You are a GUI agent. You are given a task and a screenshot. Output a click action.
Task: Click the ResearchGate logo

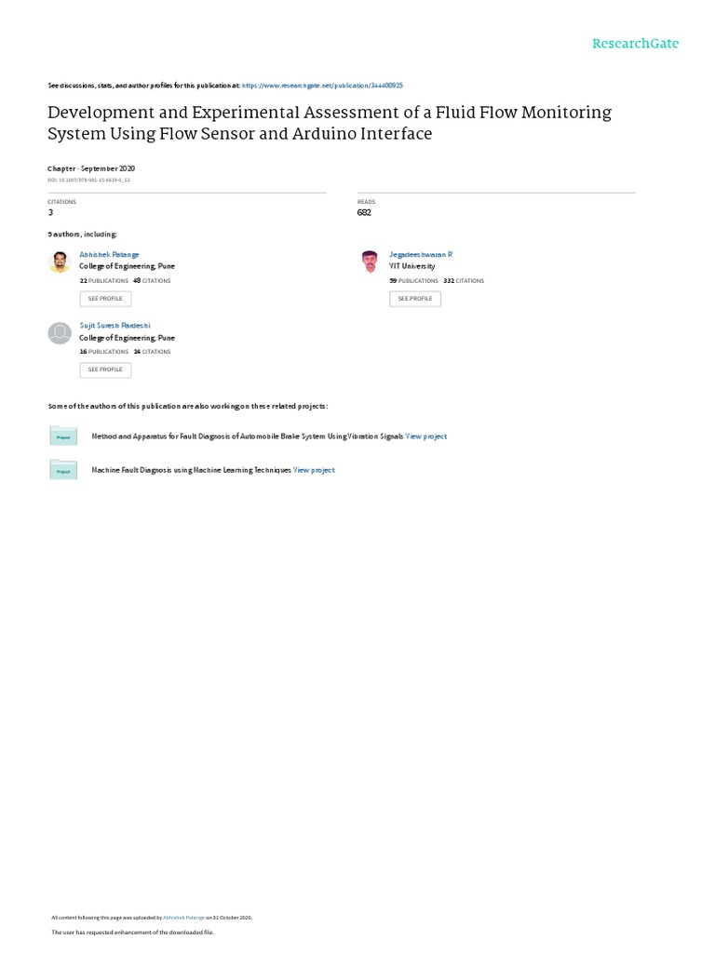coord(635,44)
